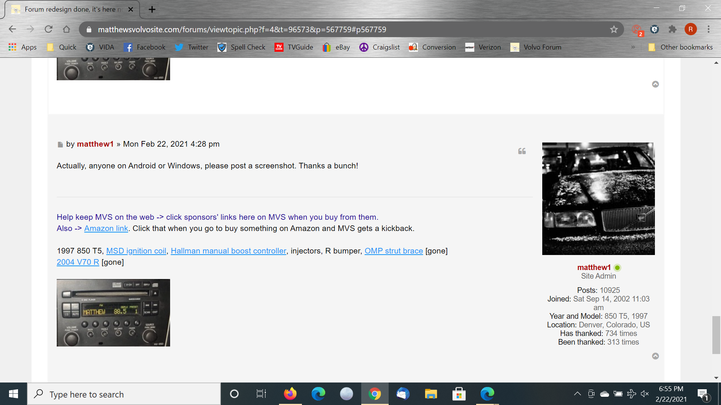
Task: Click the scroll-to-top arrow below matthew1's profile
Action: coord(655,356)
